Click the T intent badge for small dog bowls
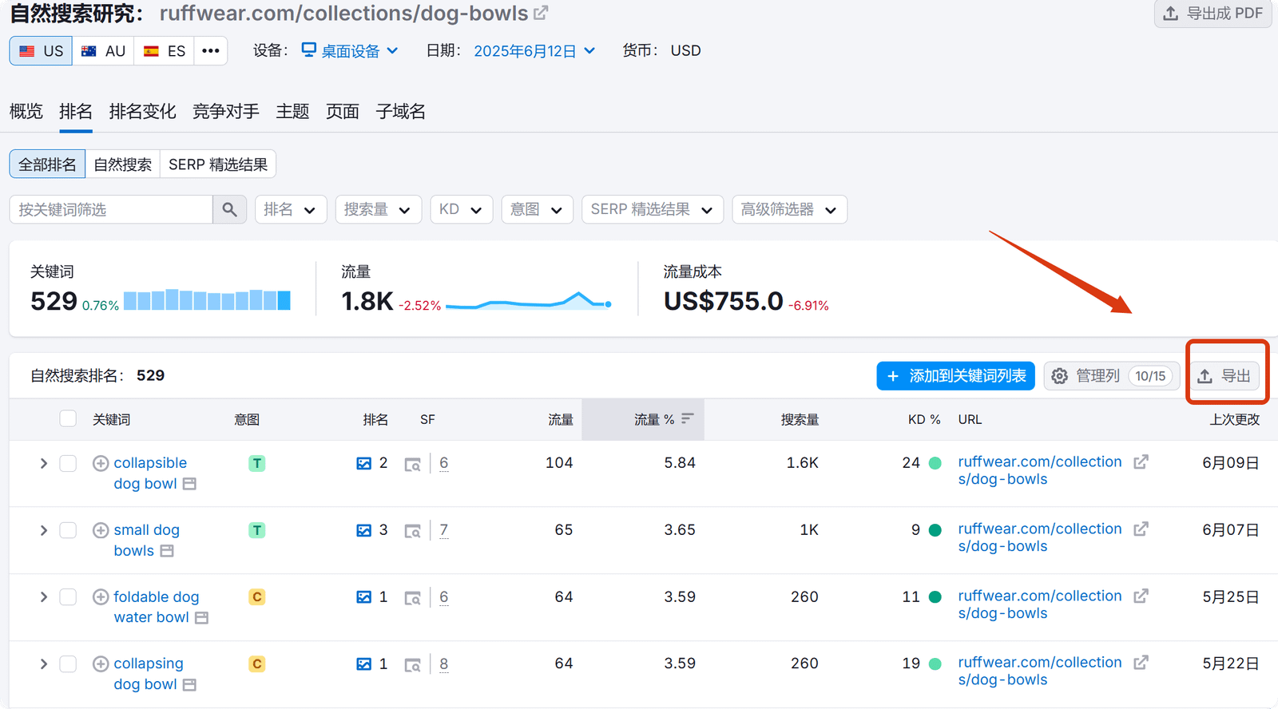1278x709 pixels. 257,530
